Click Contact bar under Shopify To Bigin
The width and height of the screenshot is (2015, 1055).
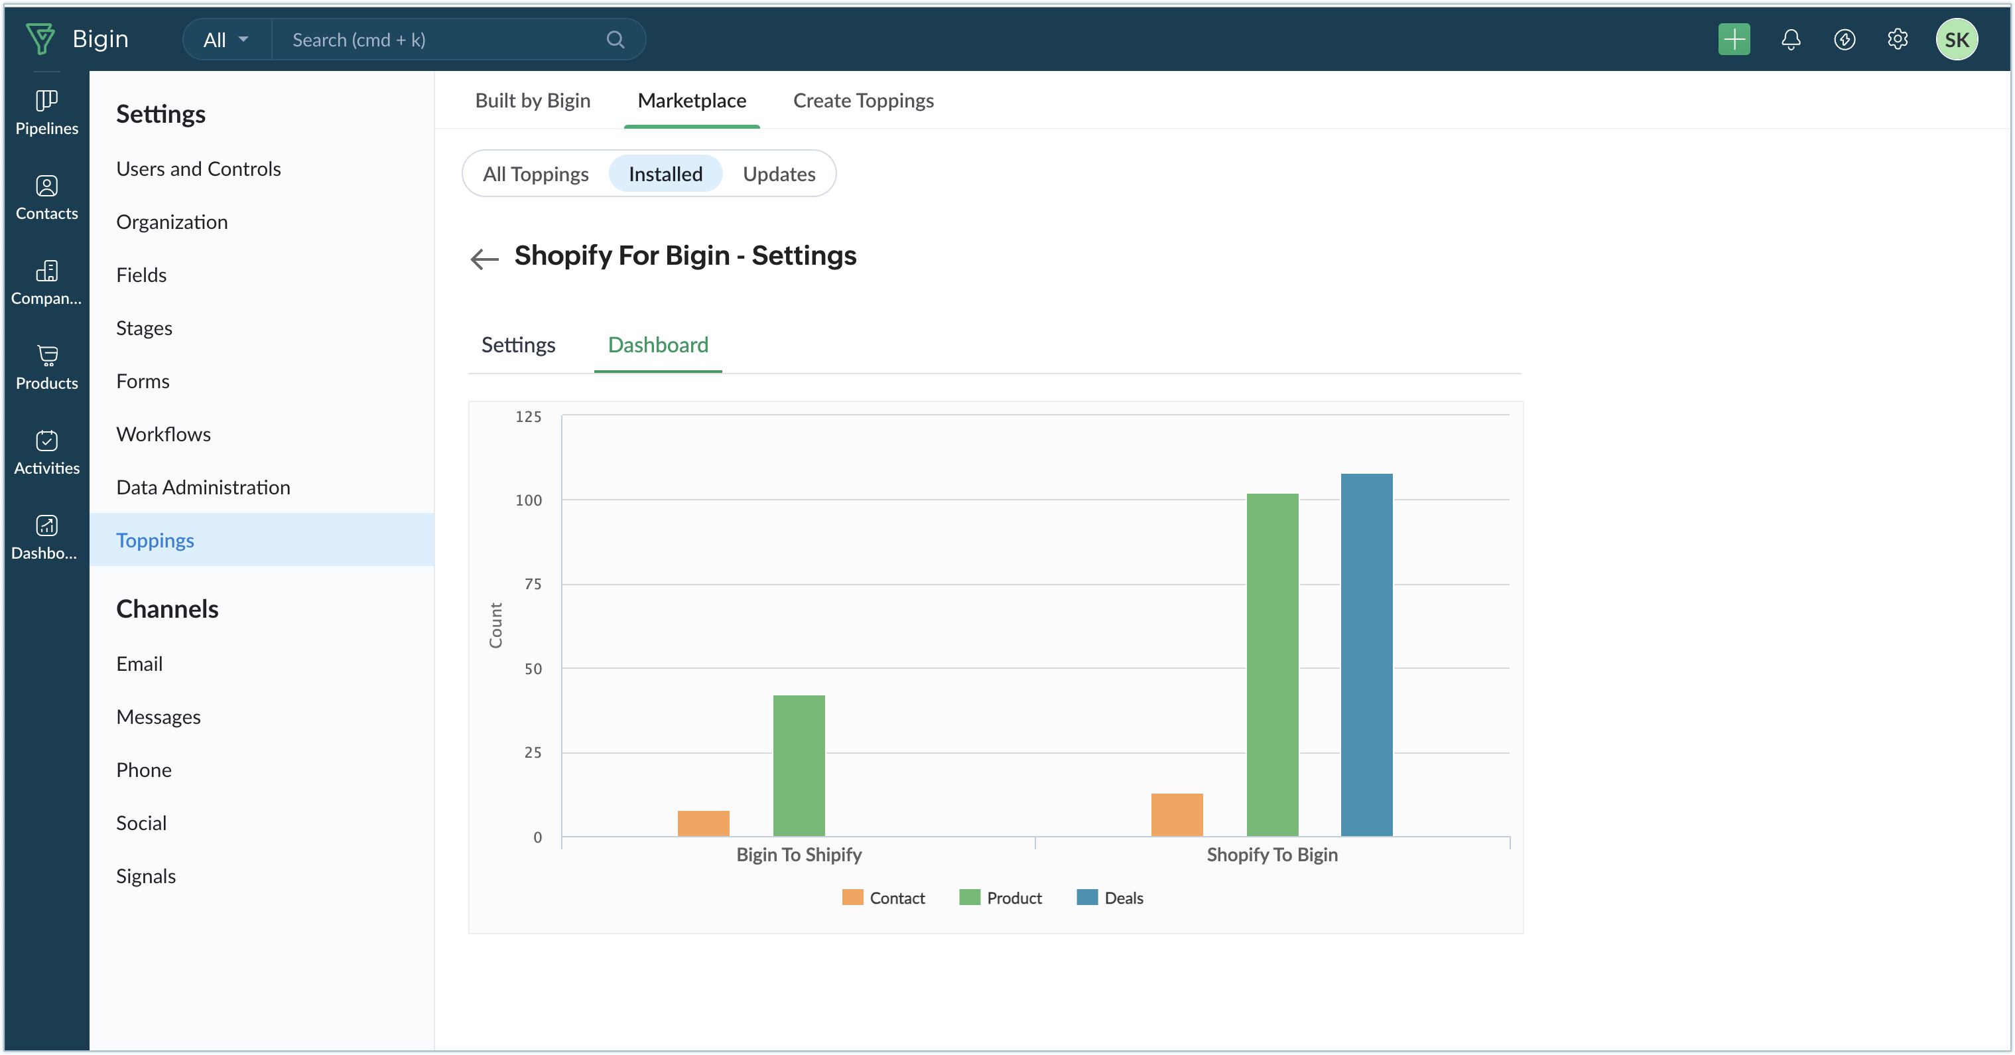(1177, 815)
